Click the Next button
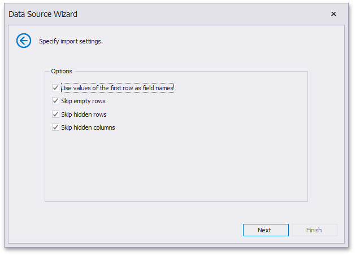Viewport: 356px width, 256px height. coord(265,230)
